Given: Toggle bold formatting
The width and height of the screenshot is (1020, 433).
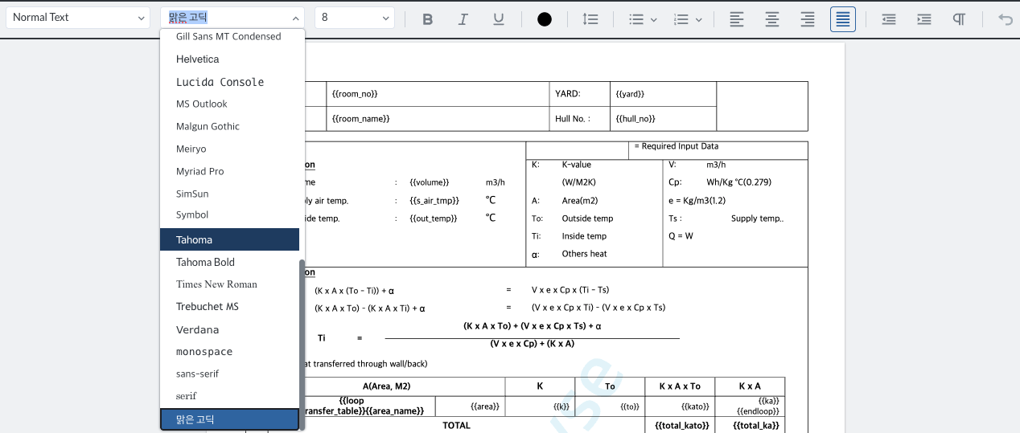Looking at the screenshot, I should pos(428,19).
